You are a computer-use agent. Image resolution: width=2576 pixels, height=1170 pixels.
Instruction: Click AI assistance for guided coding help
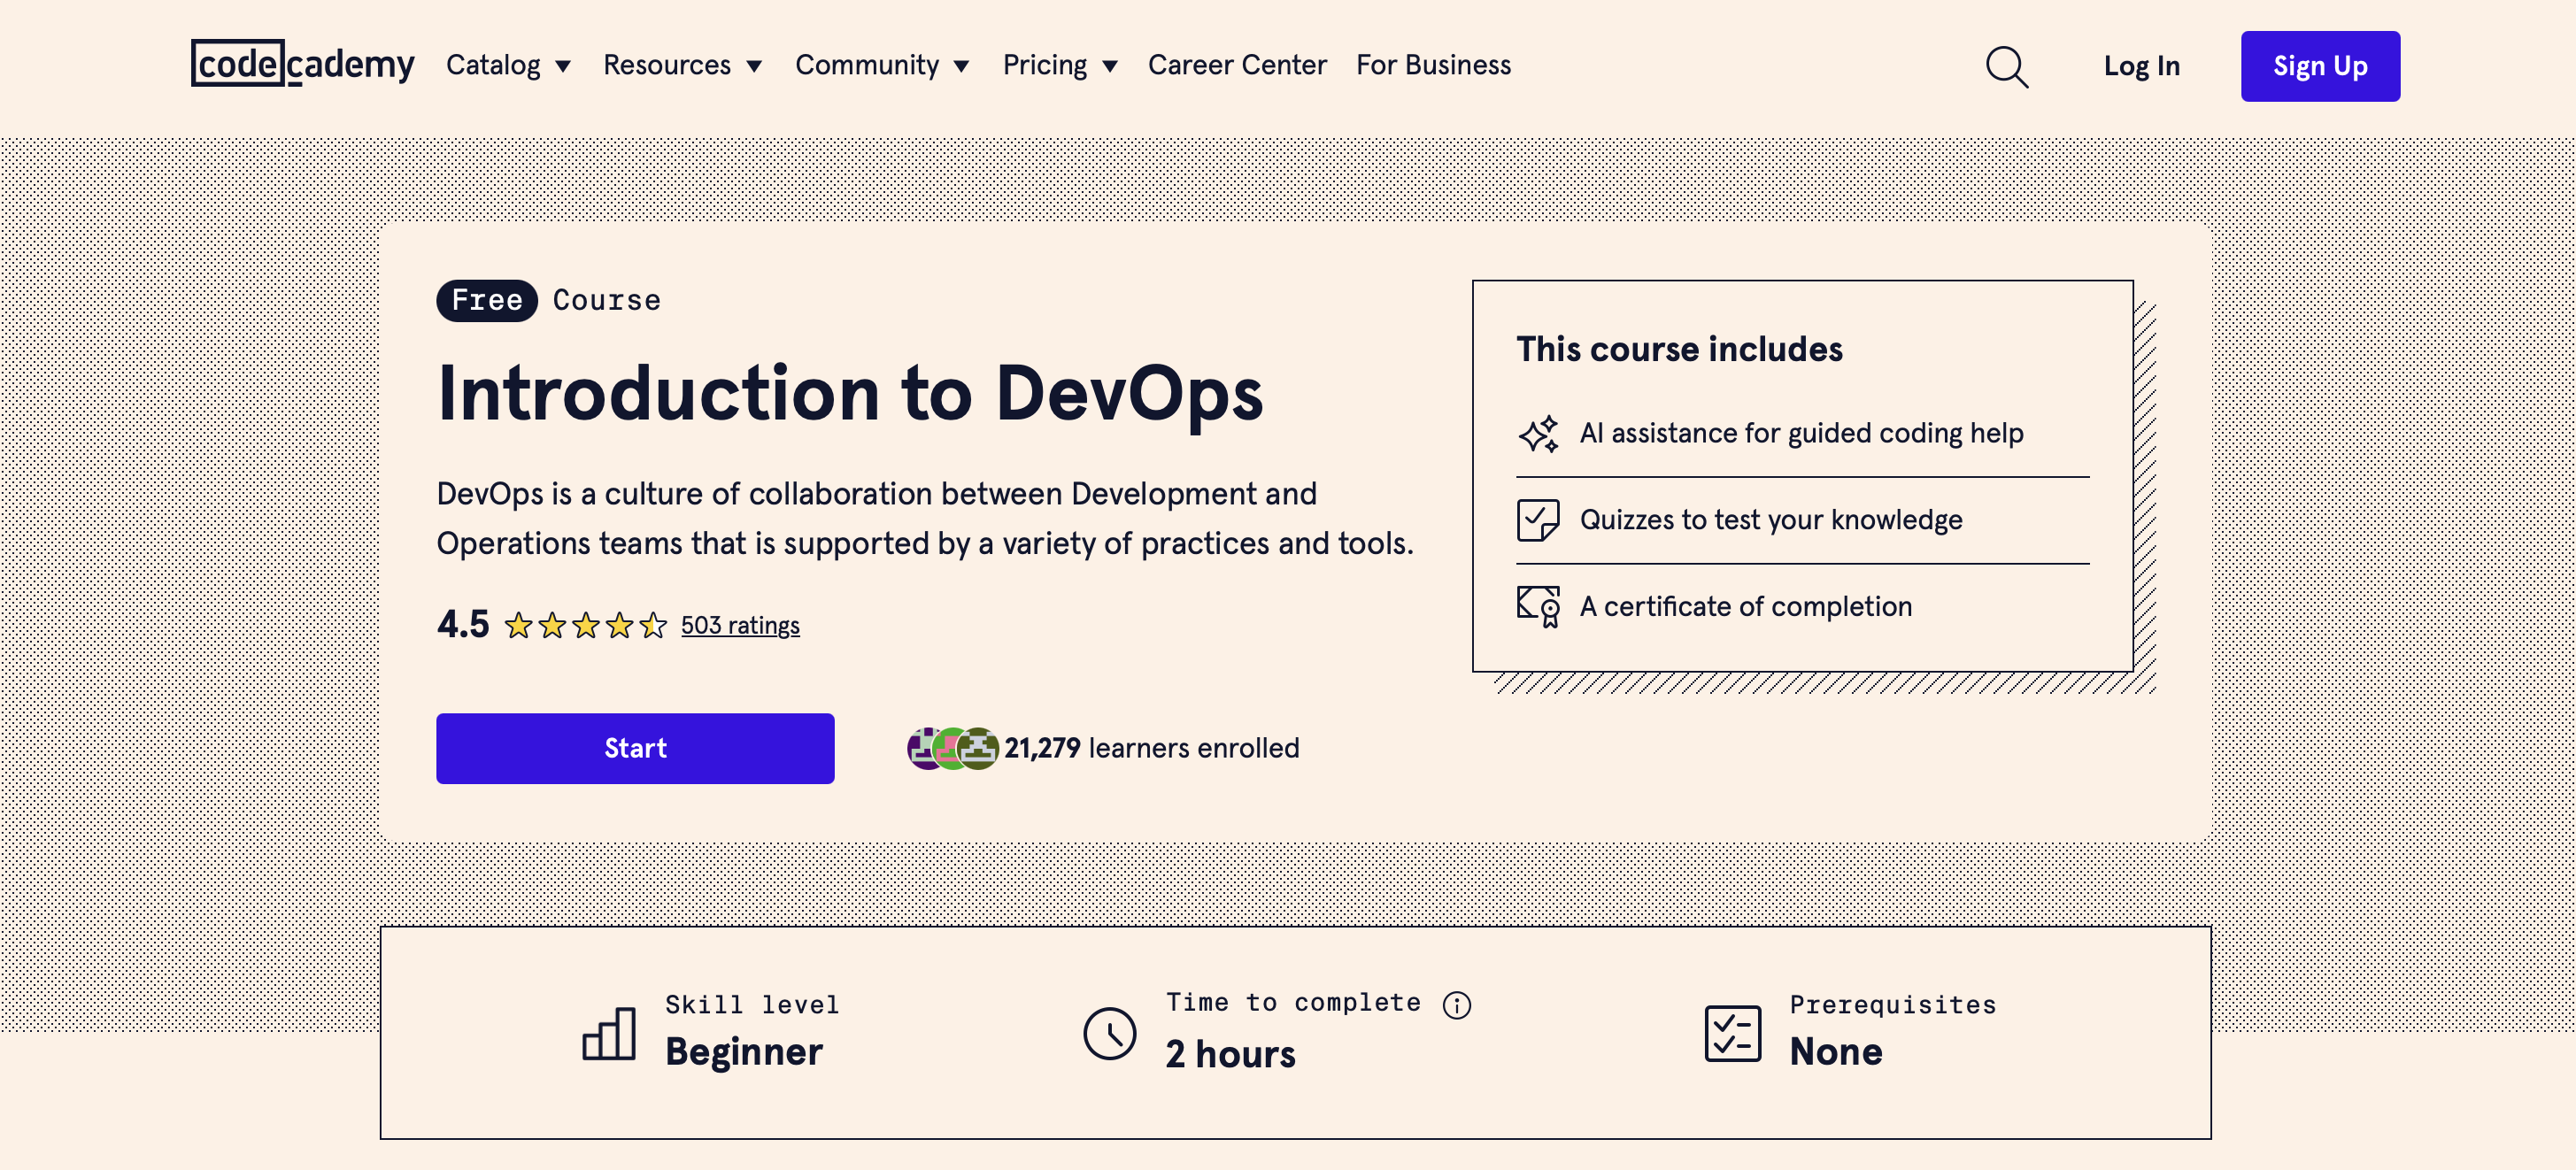point(1801,433)
